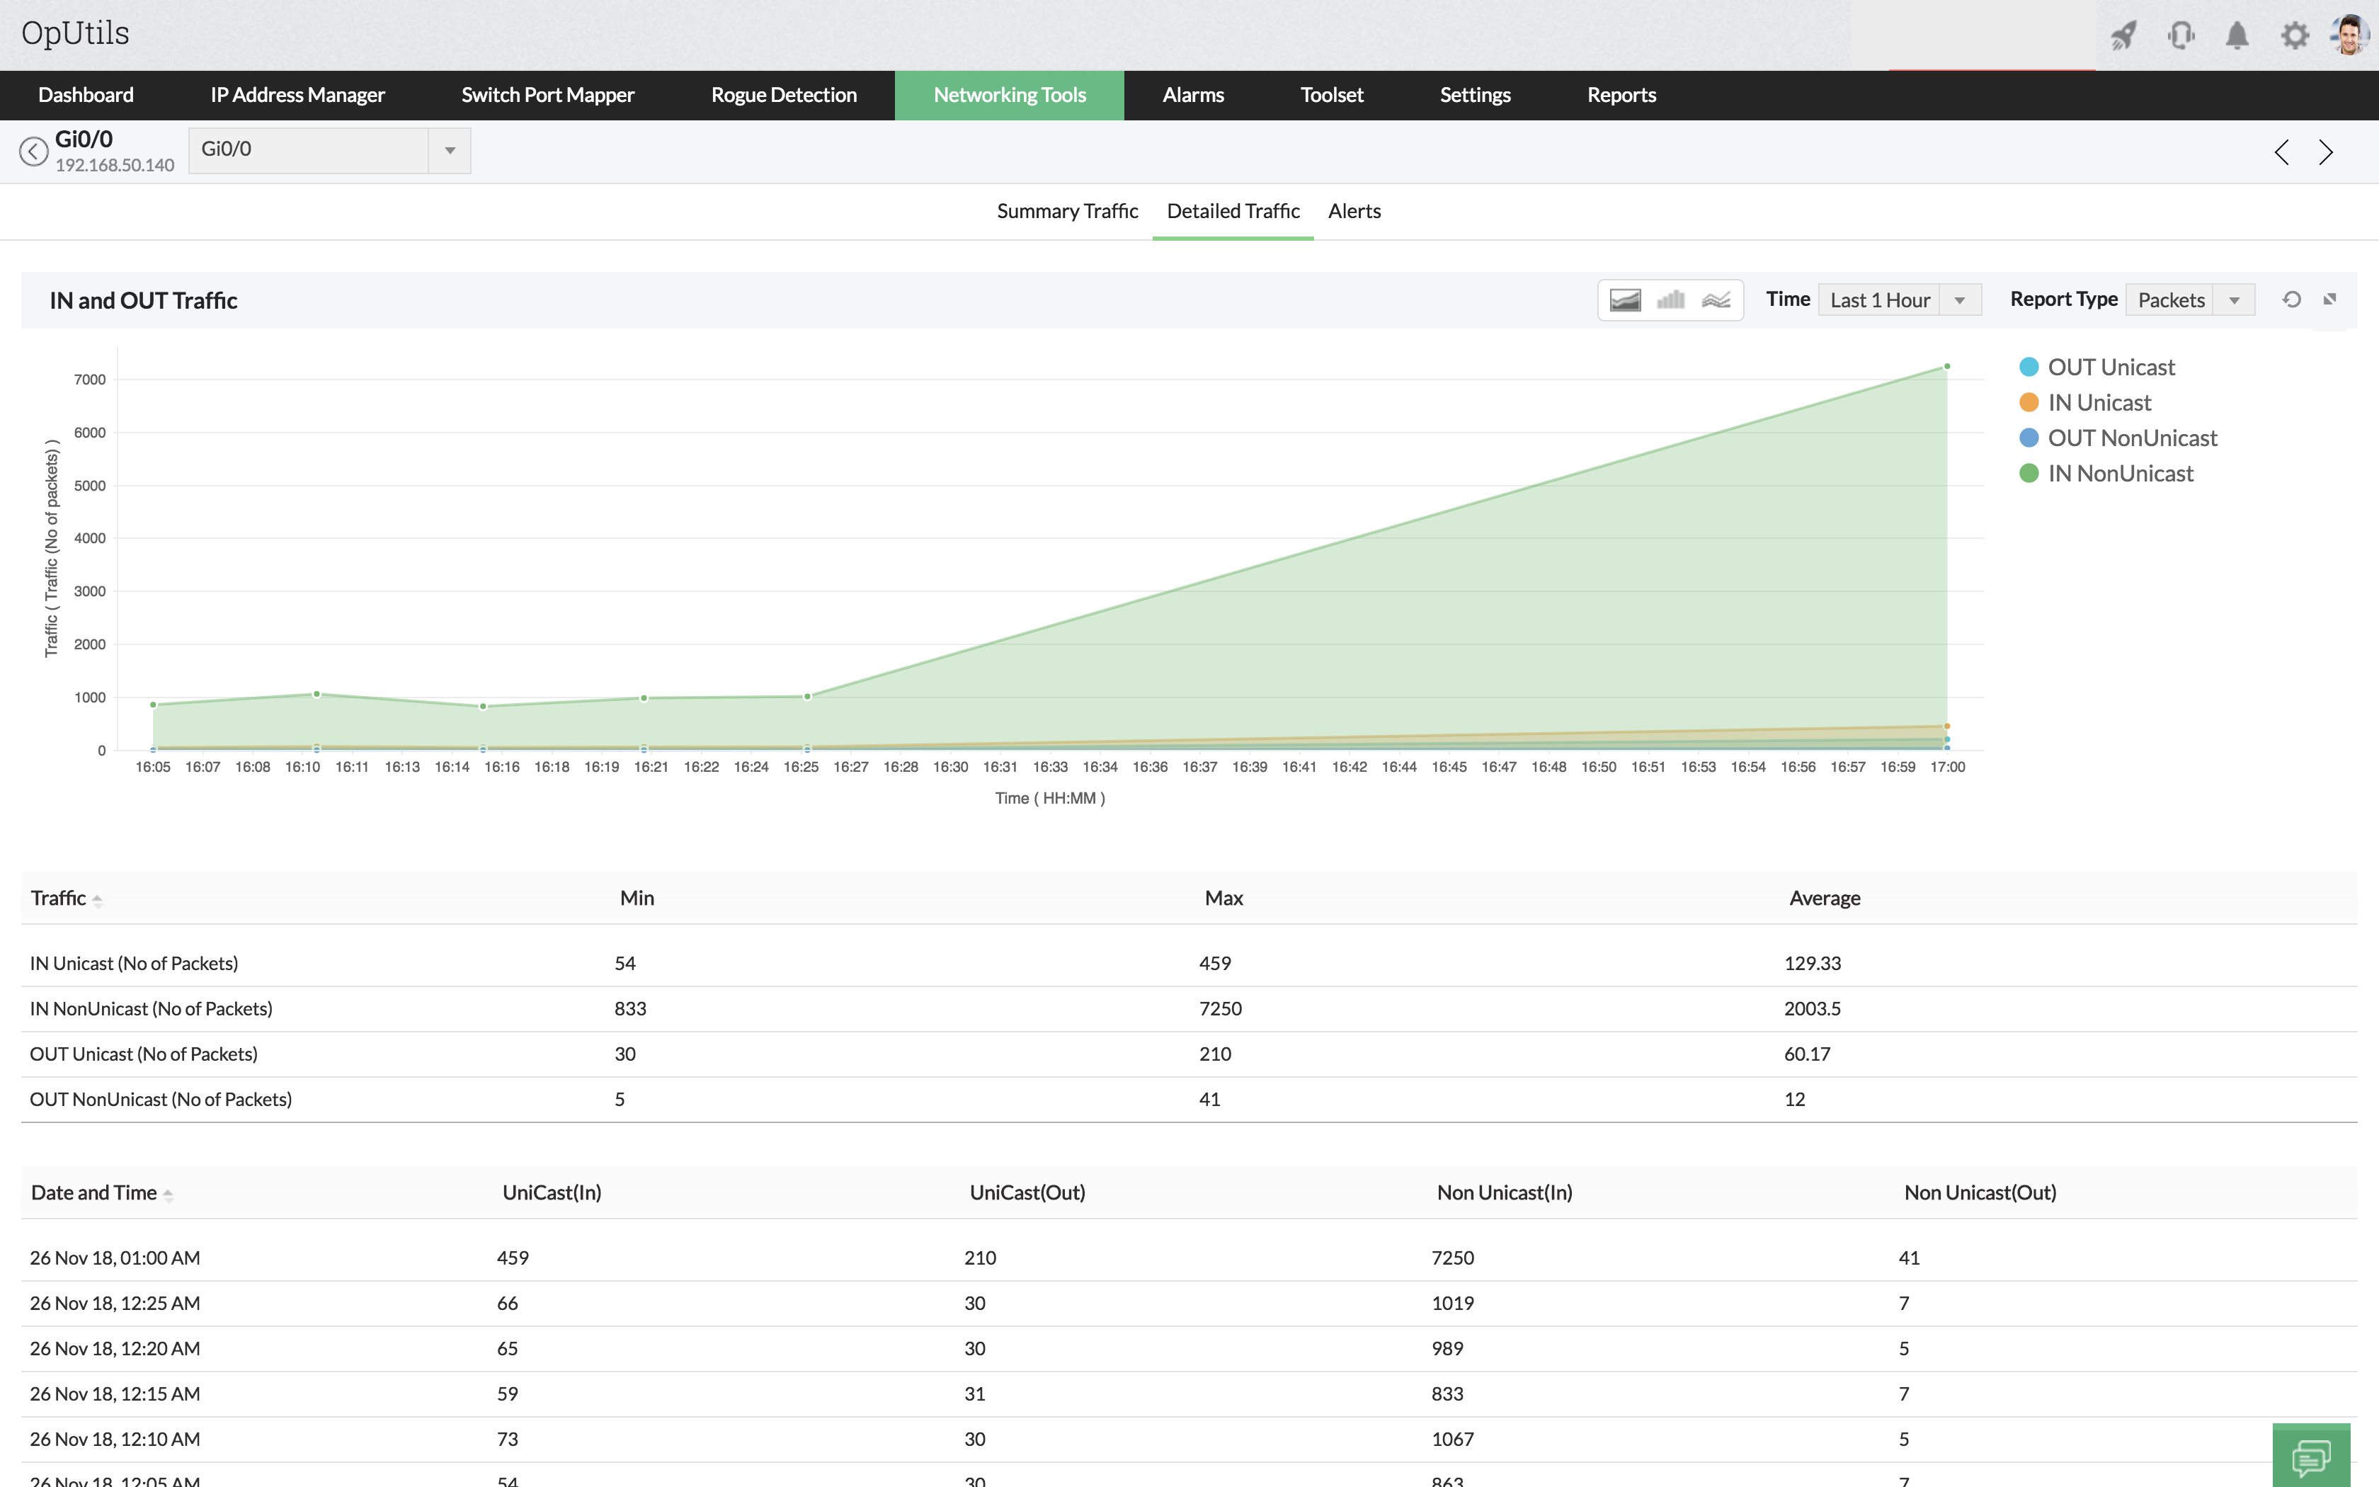Toggle OUT NonUnicast legend entry
This screenshot has width=2379, height=1487.
(x=2131, y=438)
